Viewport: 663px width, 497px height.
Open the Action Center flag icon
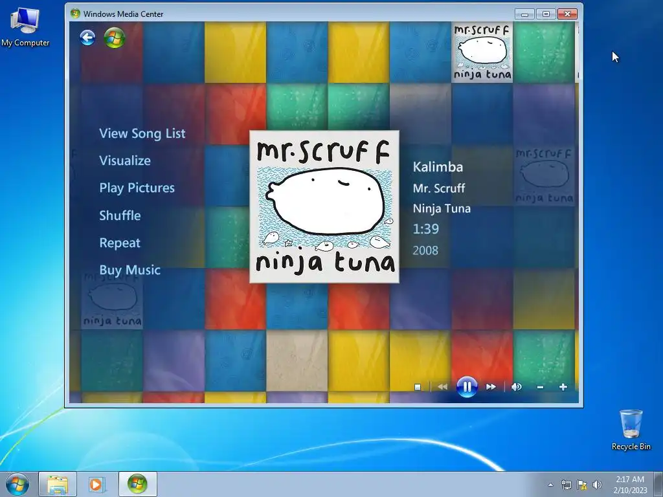(582, 485)
